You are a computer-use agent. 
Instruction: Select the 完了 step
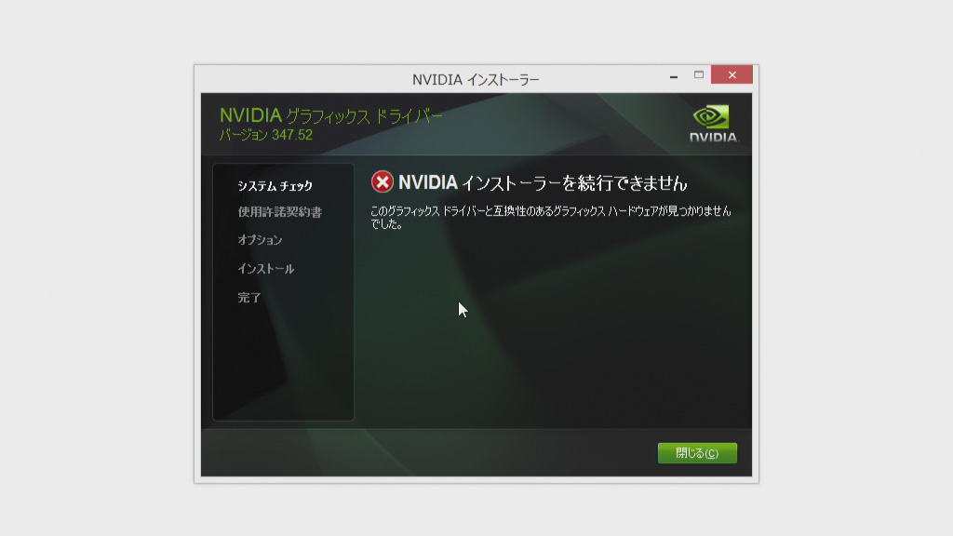(x=249, y=298)
